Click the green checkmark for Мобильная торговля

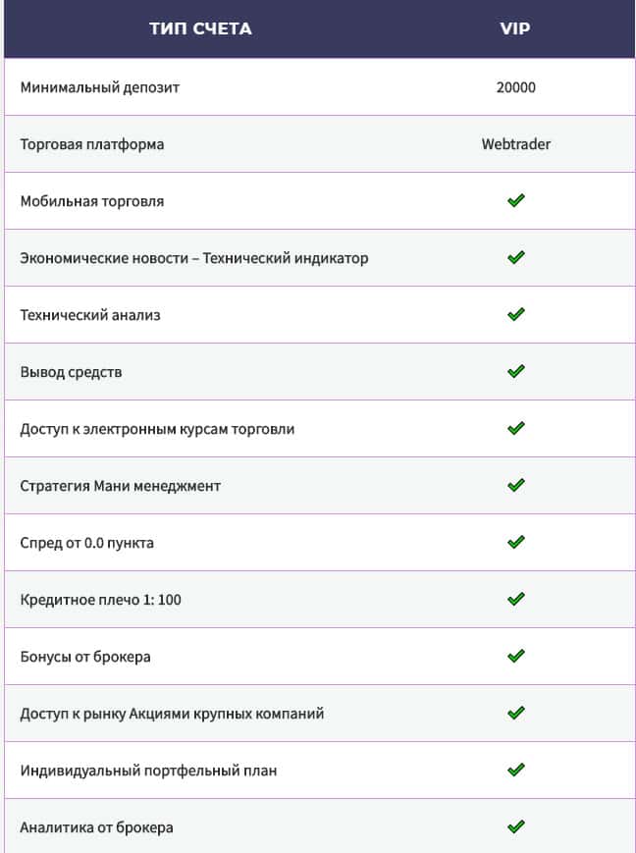pyautogui.click(x=515, y=200)
